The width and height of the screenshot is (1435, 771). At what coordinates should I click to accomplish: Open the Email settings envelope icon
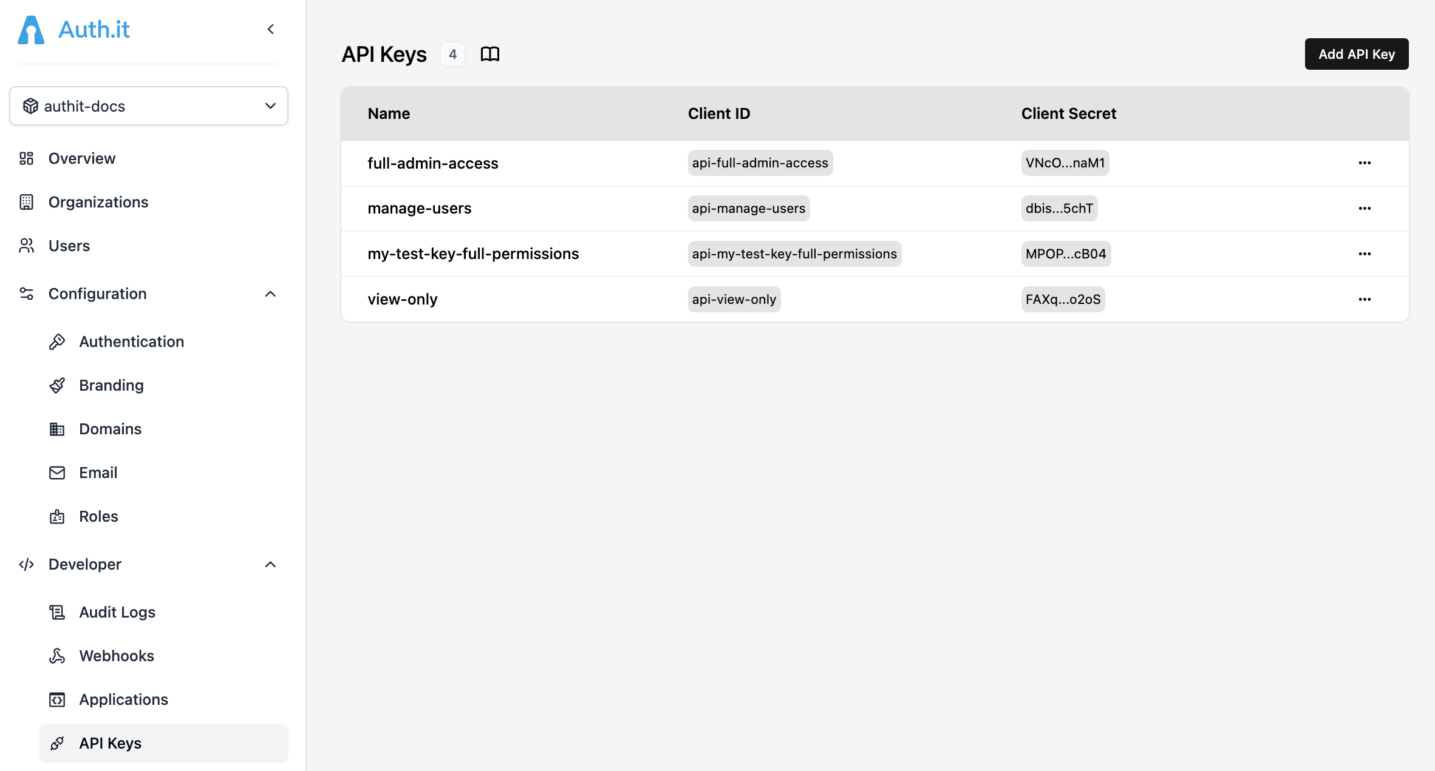tap(57, 472)
